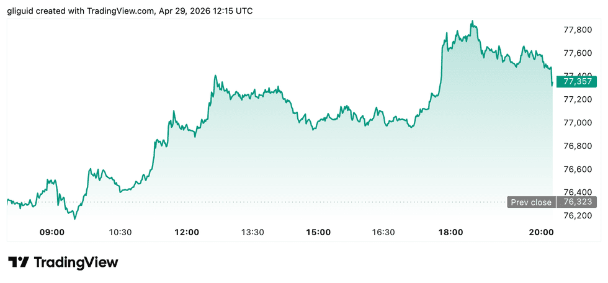Click the green 77,357 current price tag
This screenshot has width=608, height=283.
point(577,81)
